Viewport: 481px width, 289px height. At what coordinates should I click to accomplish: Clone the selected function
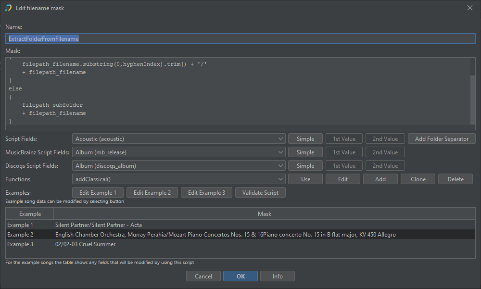click(x=418, y=179)
